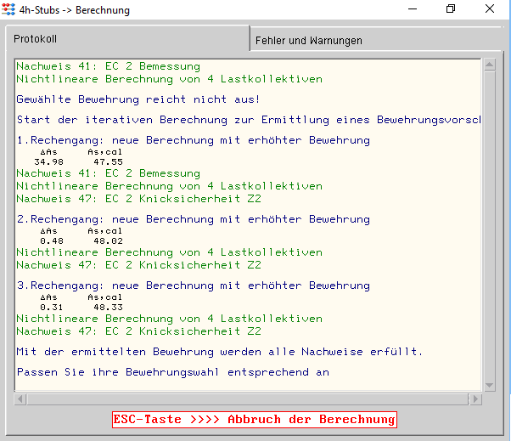Viewport: 511px width, 441px height.
Task: Close the 4h-Stubs Berechnung window
Action: pyautogui.click(x=490, y=9)
